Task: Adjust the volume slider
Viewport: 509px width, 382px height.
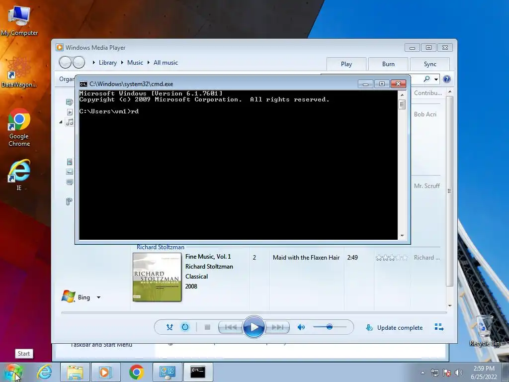Action: click(330, 327)
